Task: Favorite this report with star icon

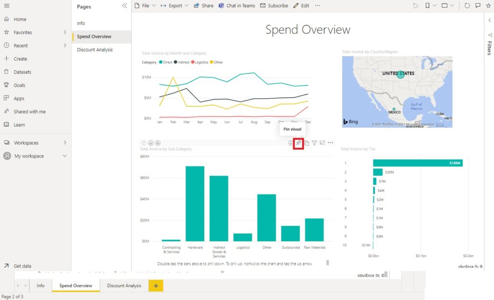Action: (488, 6)
